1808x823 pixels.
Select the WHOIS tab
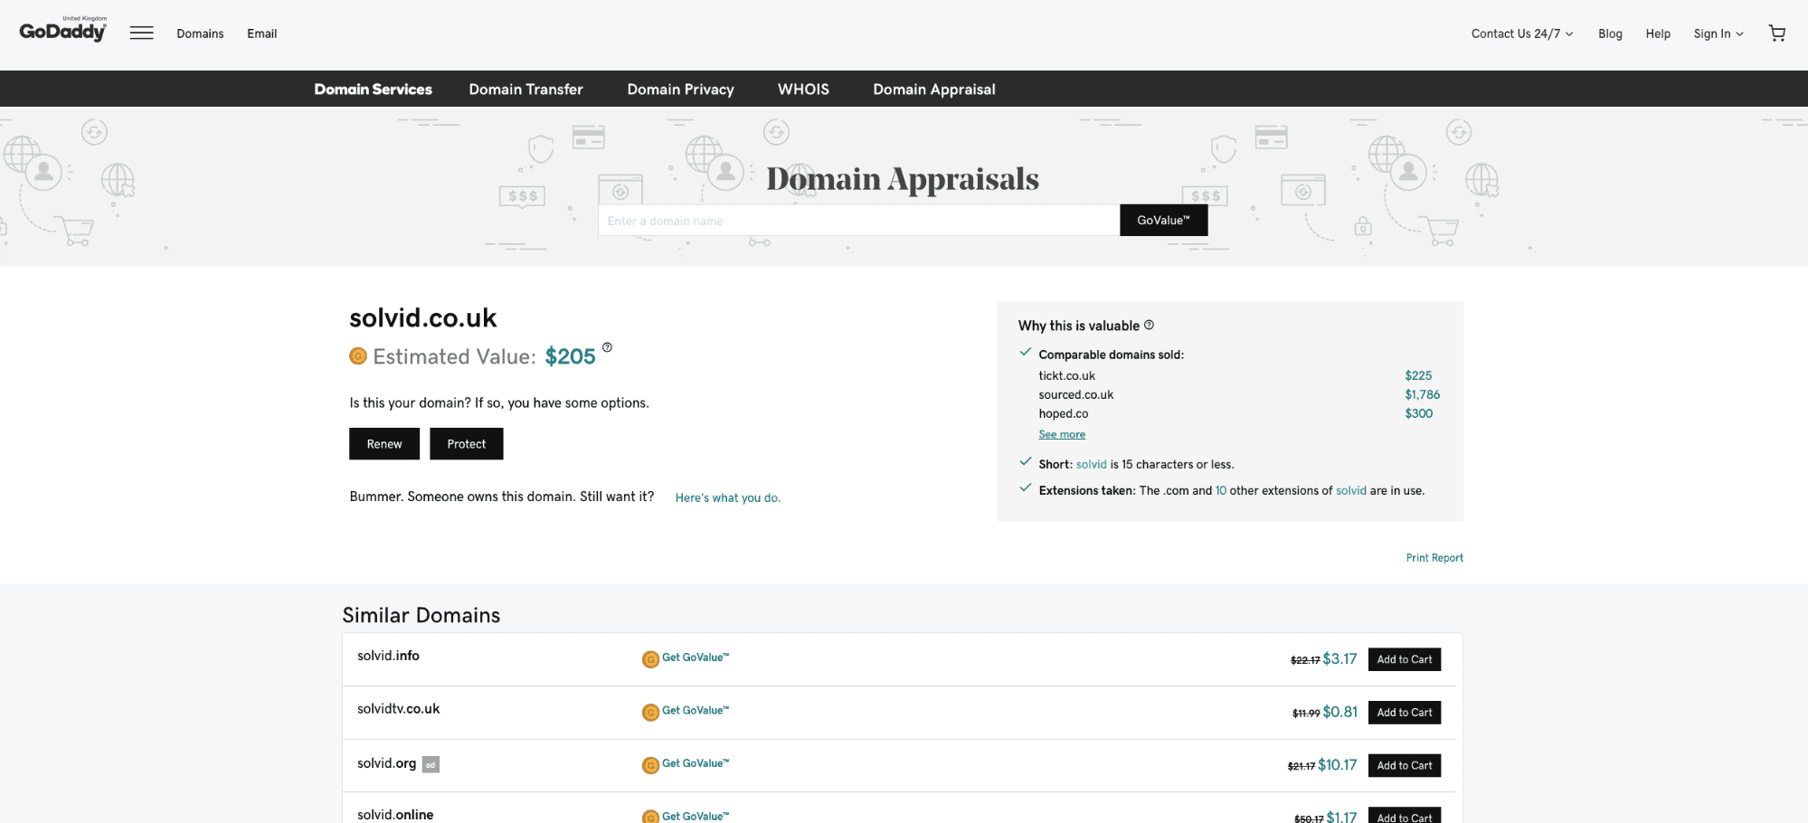[803, 89]
